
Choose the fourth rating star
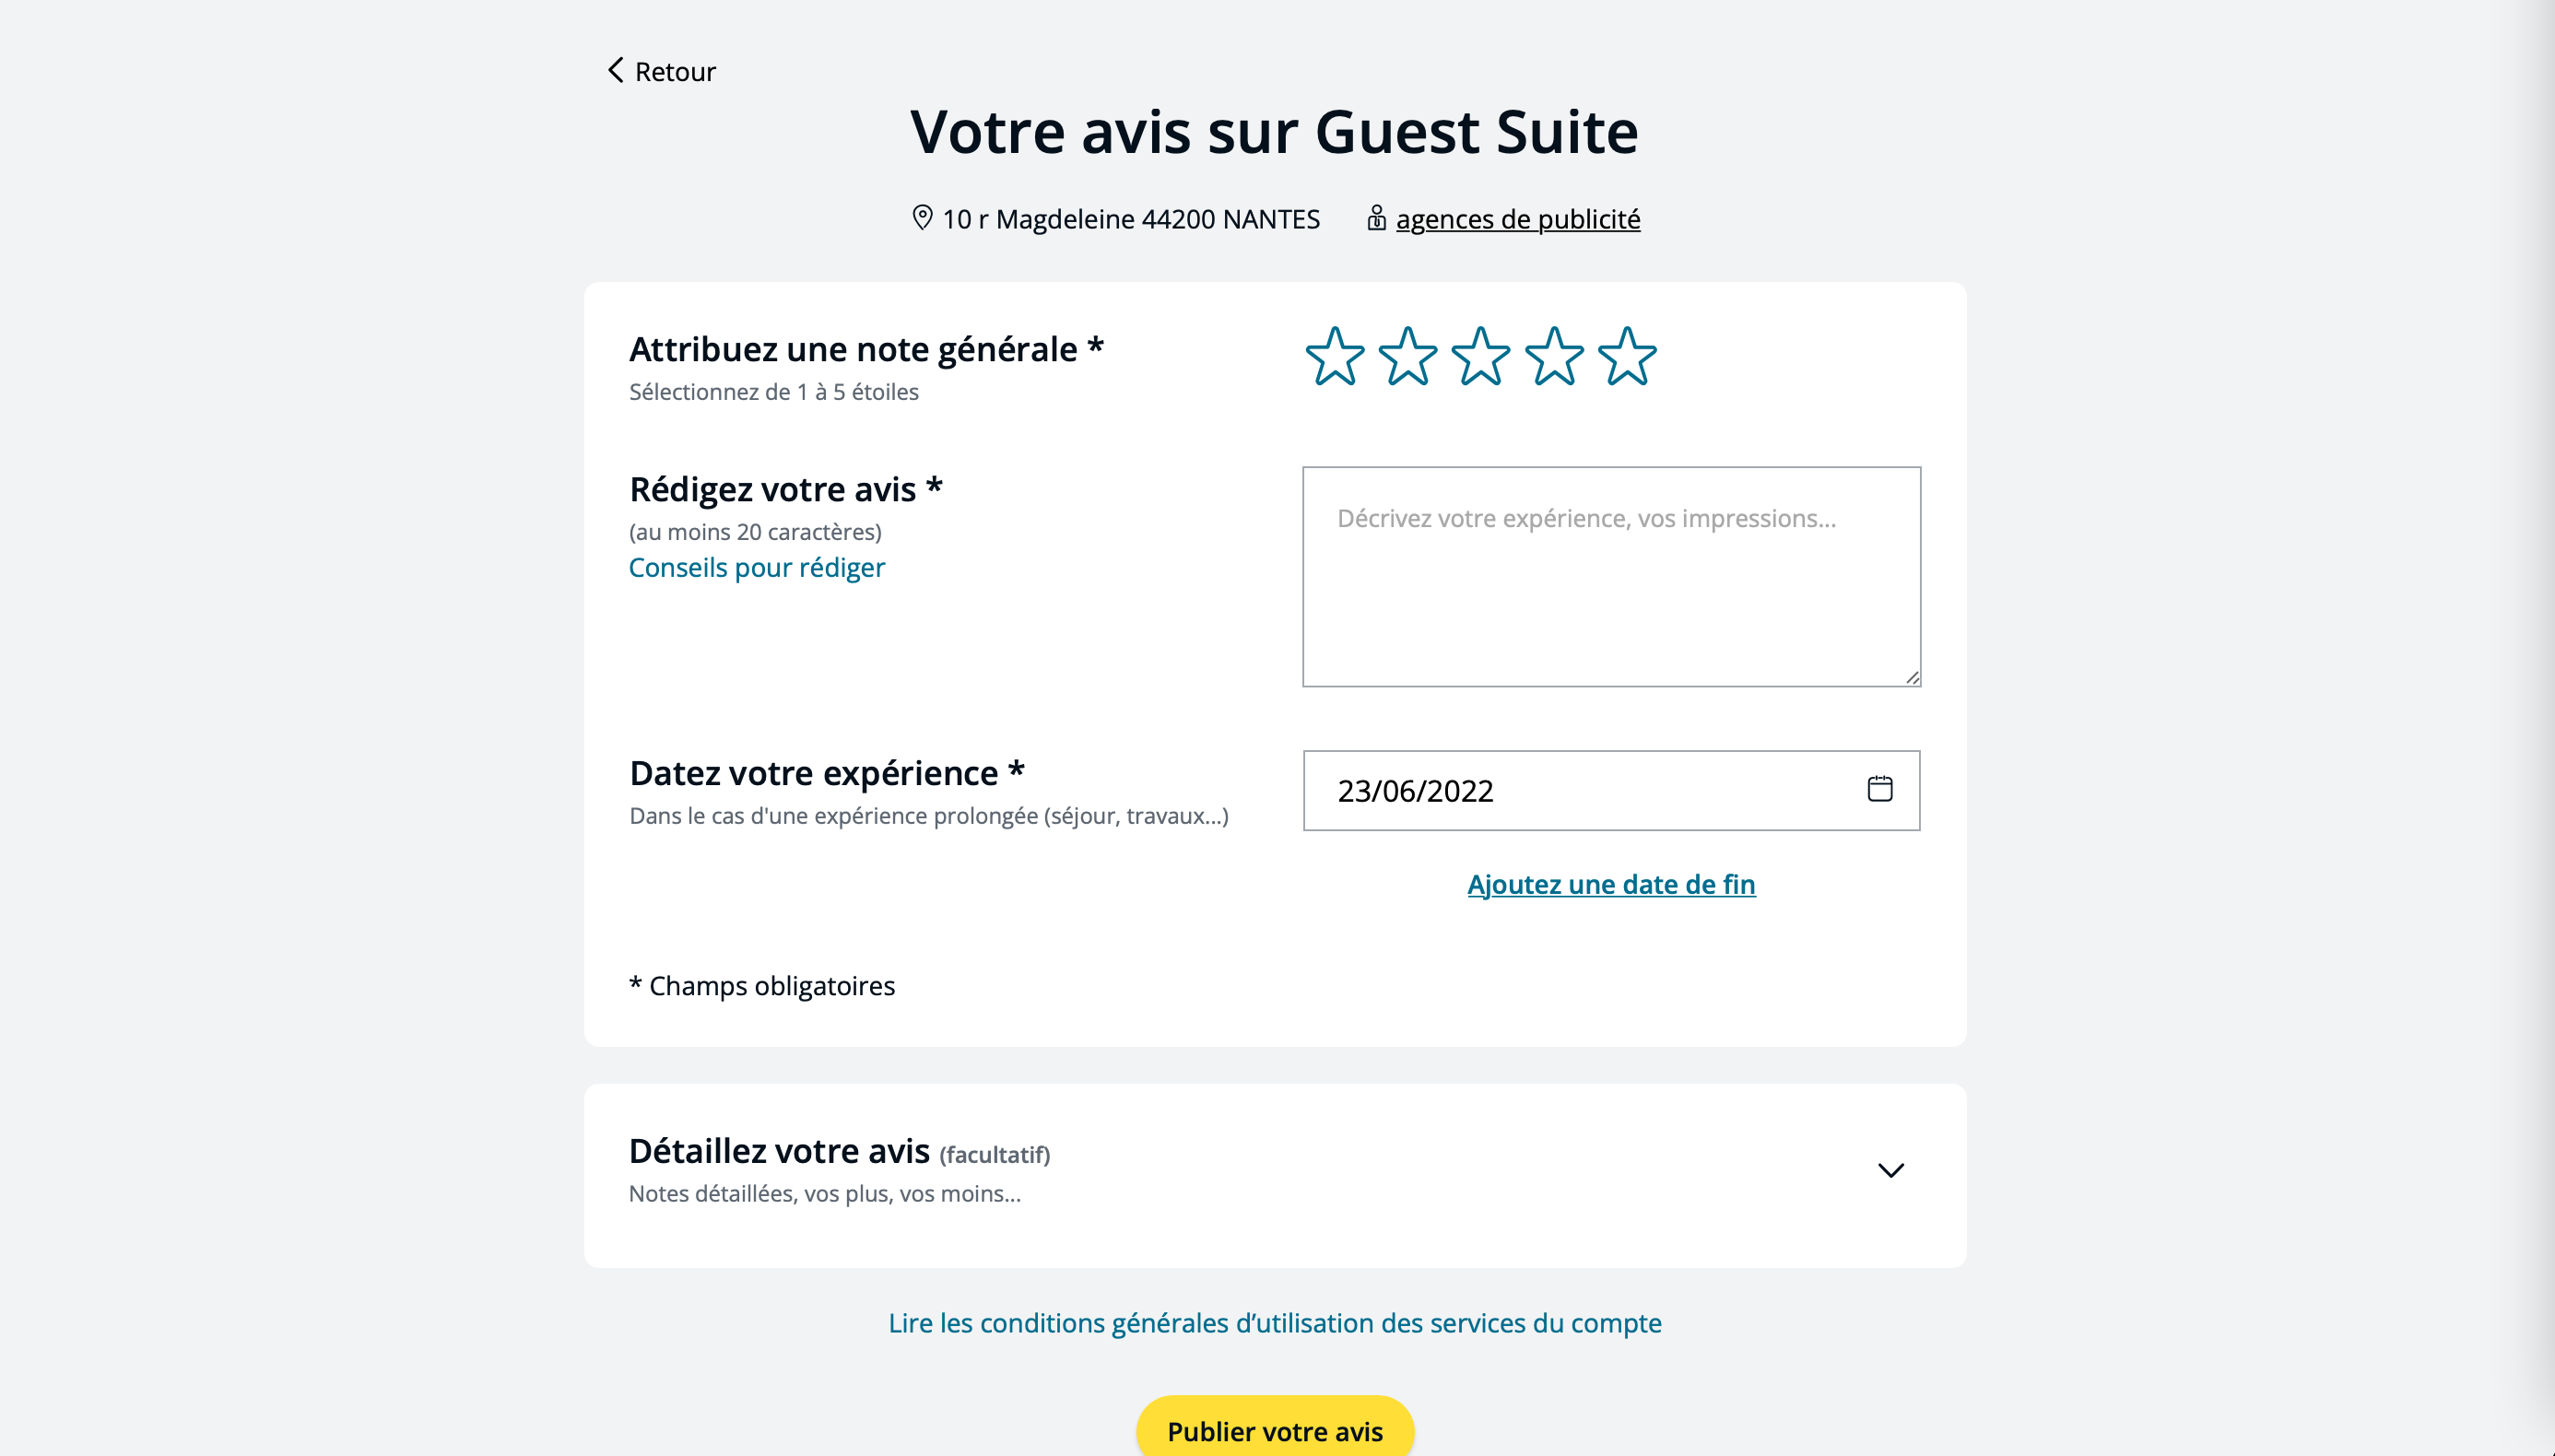(1554, 357)
